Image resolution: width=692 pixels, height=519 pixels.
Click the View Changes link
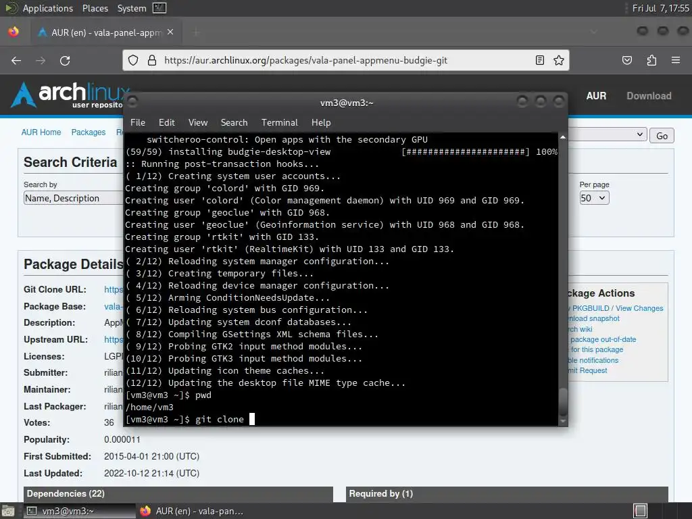tap(639, 308)
